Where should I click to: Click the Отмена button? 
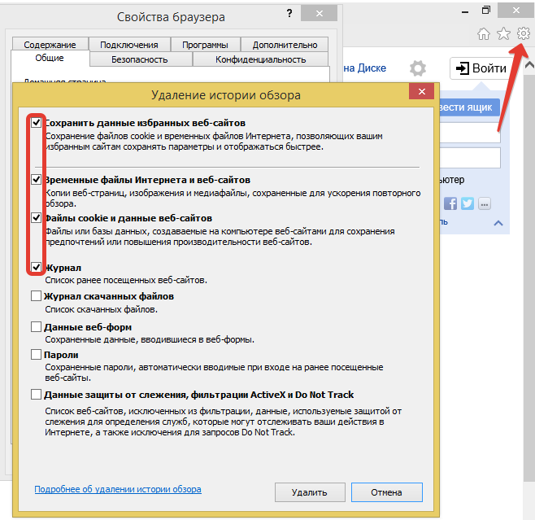coord(386,492)
